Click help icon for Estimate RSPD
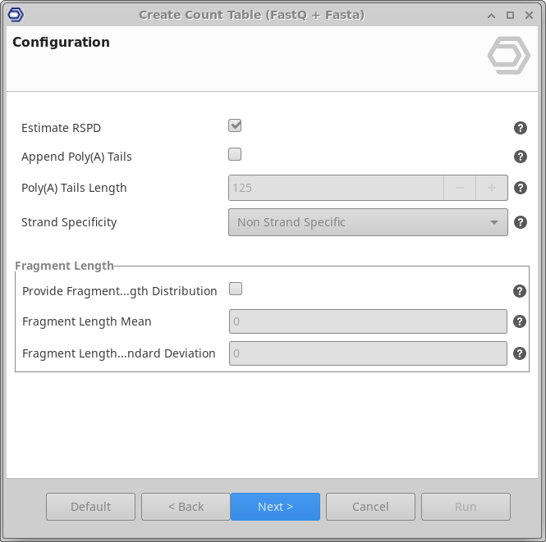 520,128
